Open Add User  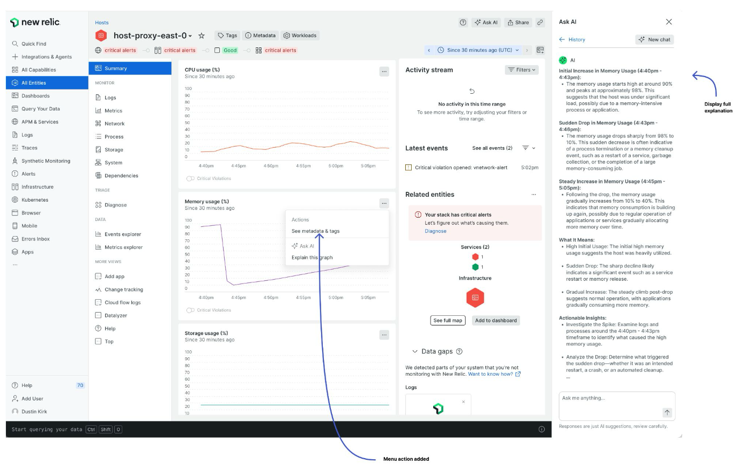(x=27, y=398)
